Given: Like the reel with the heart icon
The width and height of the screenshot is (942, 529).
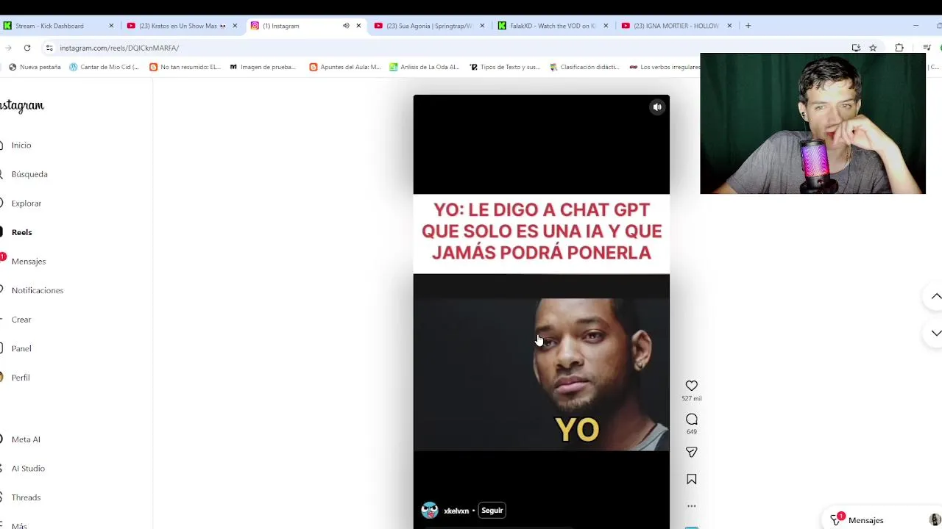Looking at the screenshot, I should coord(692,386).
